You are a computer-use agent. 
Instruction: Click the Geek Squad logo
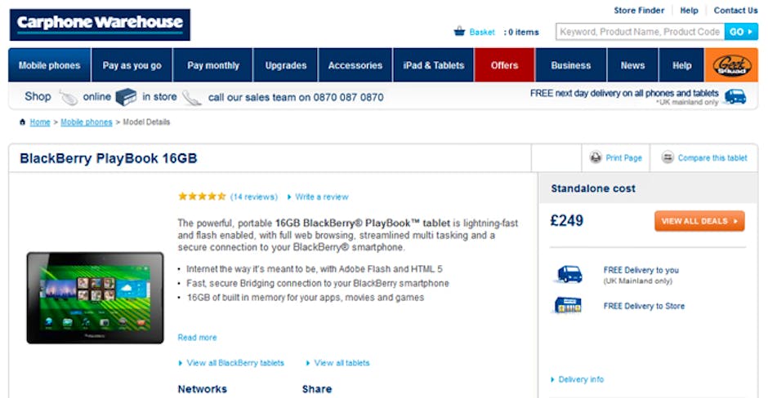[731, 65]
